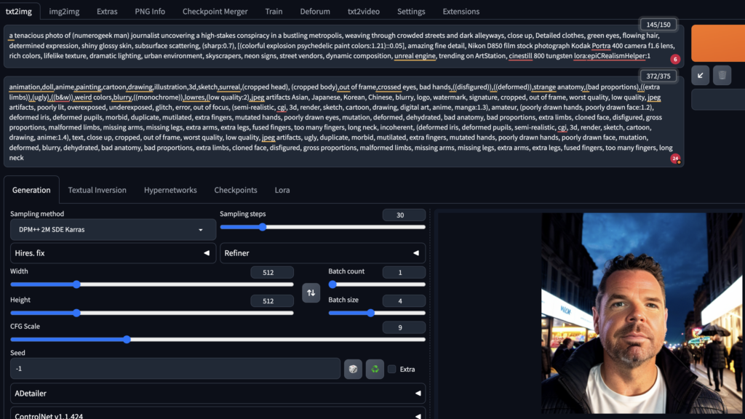
Task: Click the orange Generate button
Action: pyautogui.click(x=718, y=43)
